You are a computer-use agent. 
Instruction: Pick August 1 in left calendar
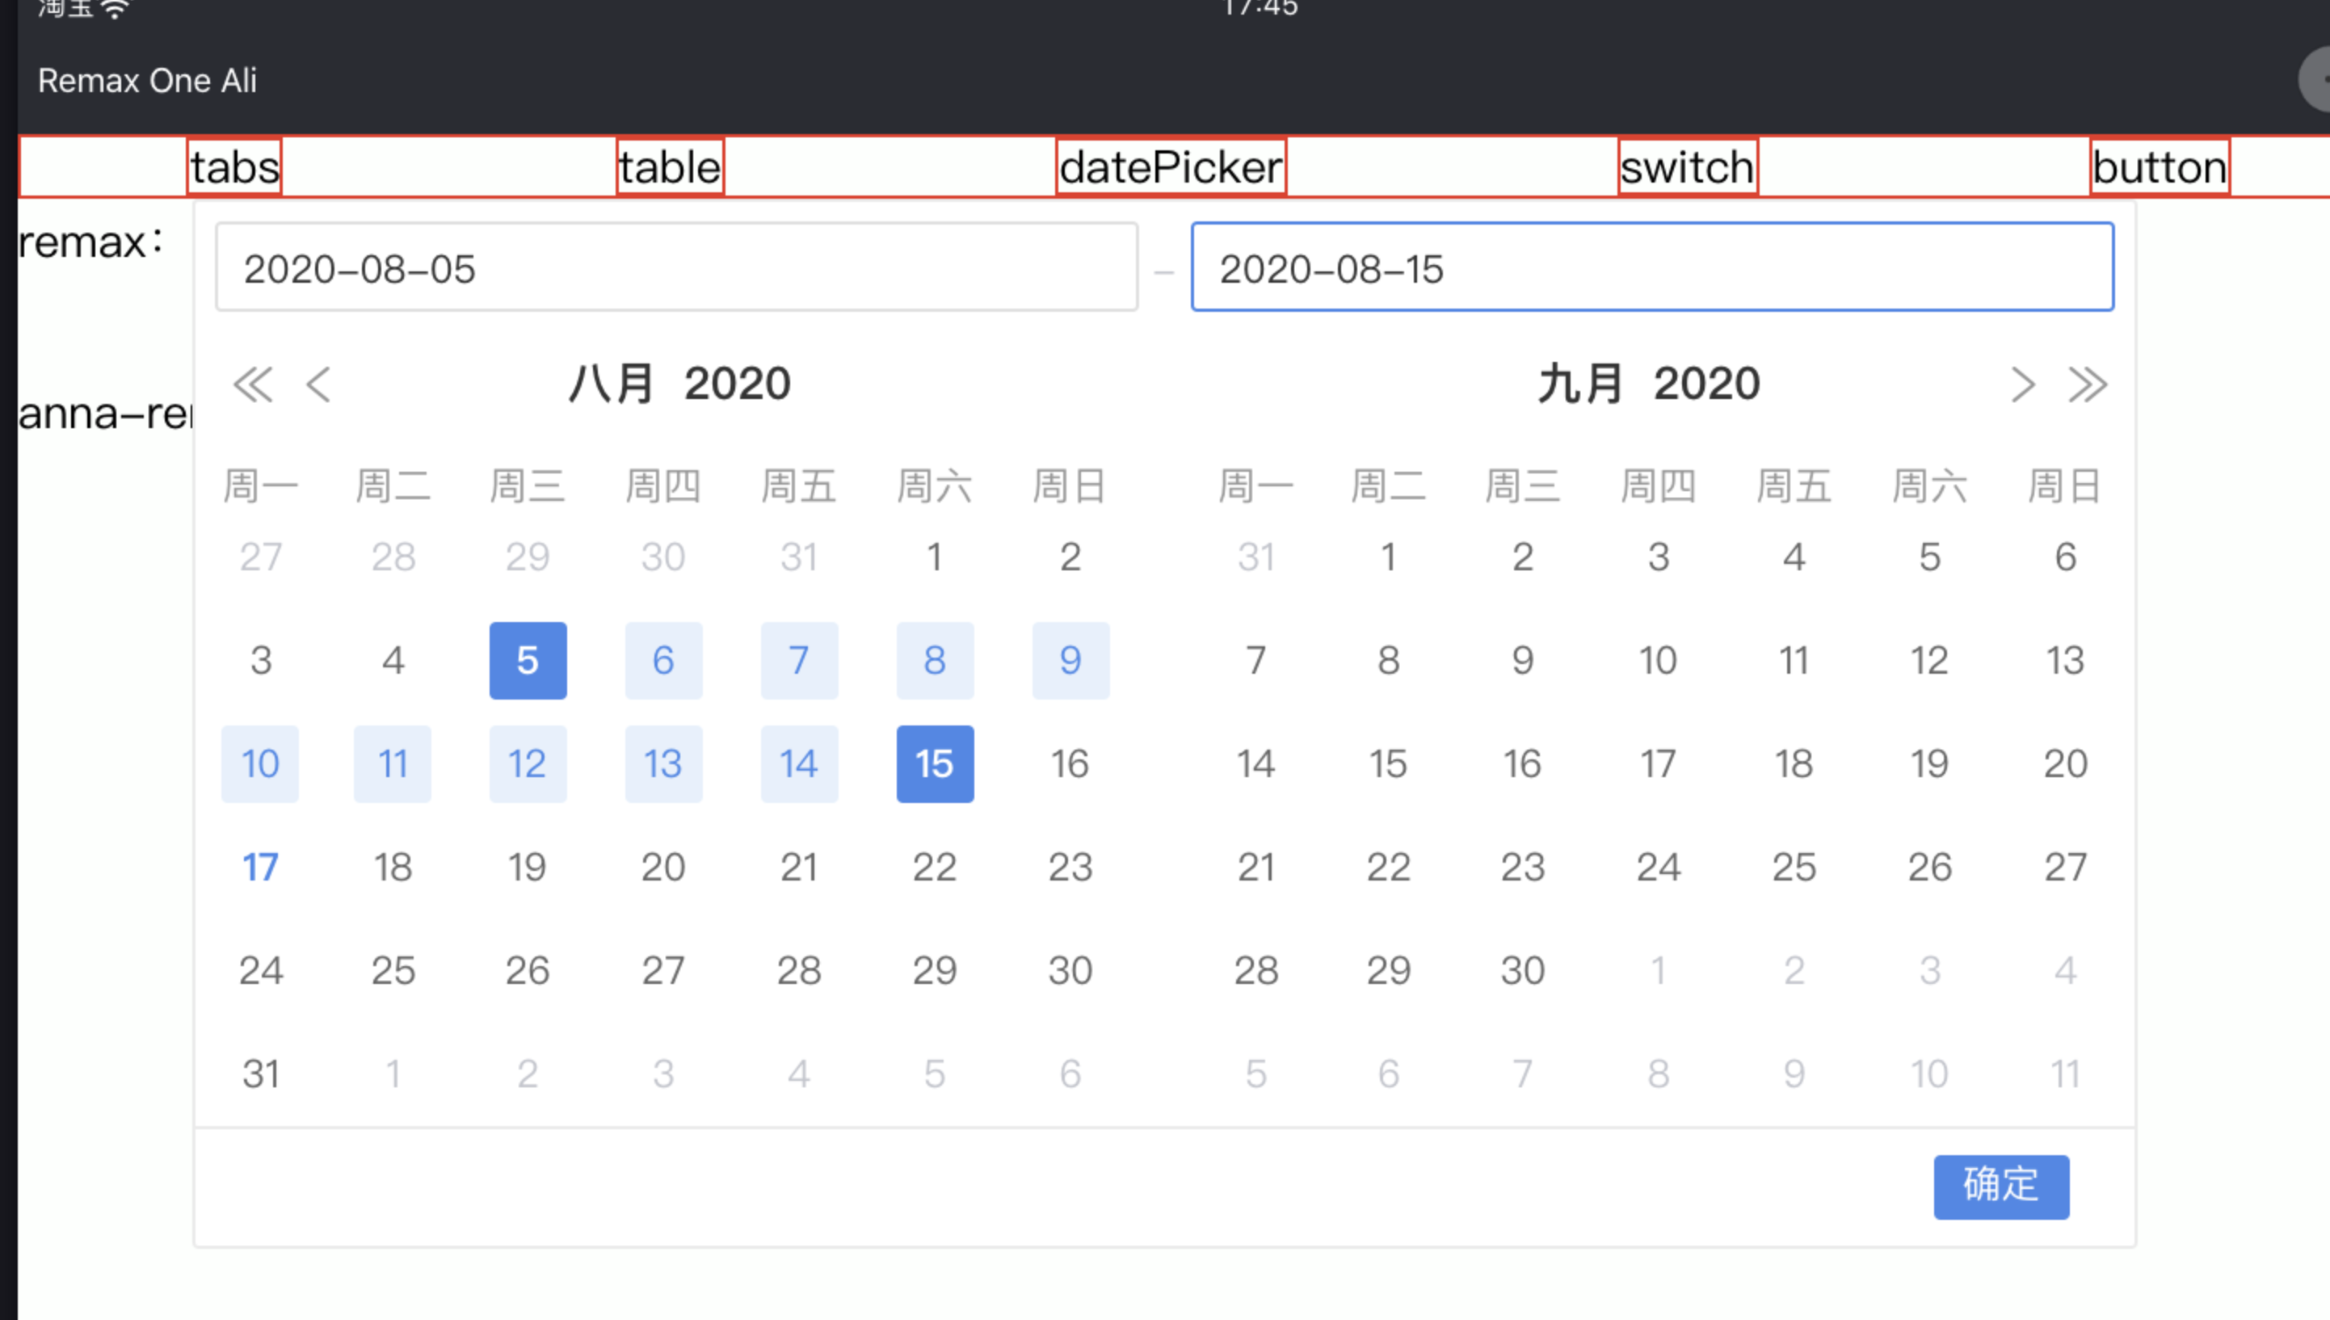[935, 557]
